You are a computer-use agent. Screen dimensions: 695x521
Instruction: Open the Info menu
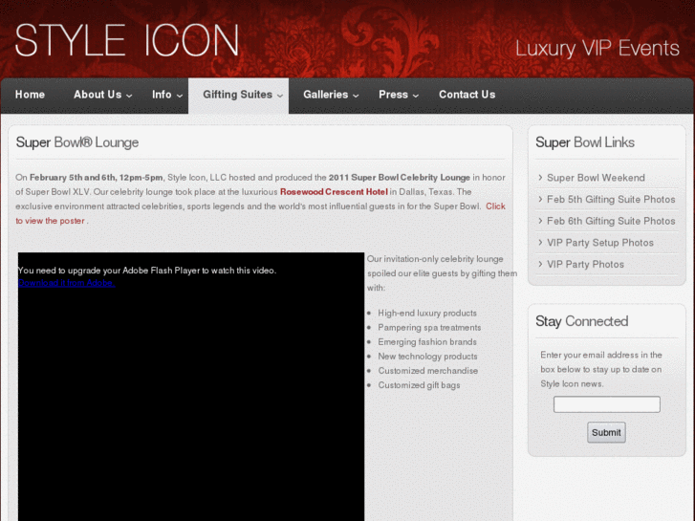[162, 95]
